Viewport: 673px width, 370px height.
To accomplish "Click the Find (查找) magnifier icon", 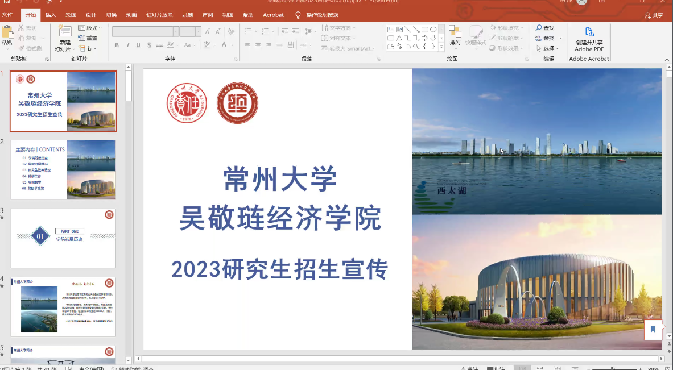I will pyautogui.click(x=539, y=28).
